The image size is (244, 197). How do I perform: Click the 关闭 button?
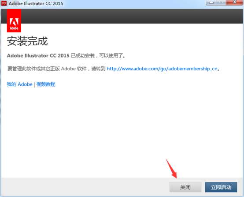[185, 187]
